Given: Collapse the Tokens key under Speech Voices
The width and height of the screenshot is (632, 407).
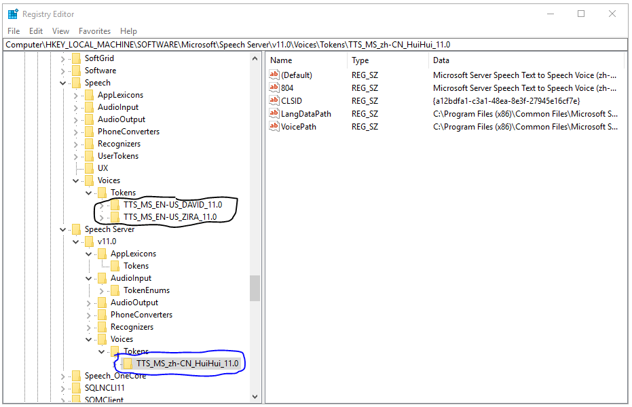Looking at the screenshot, I should pos(89,193).
